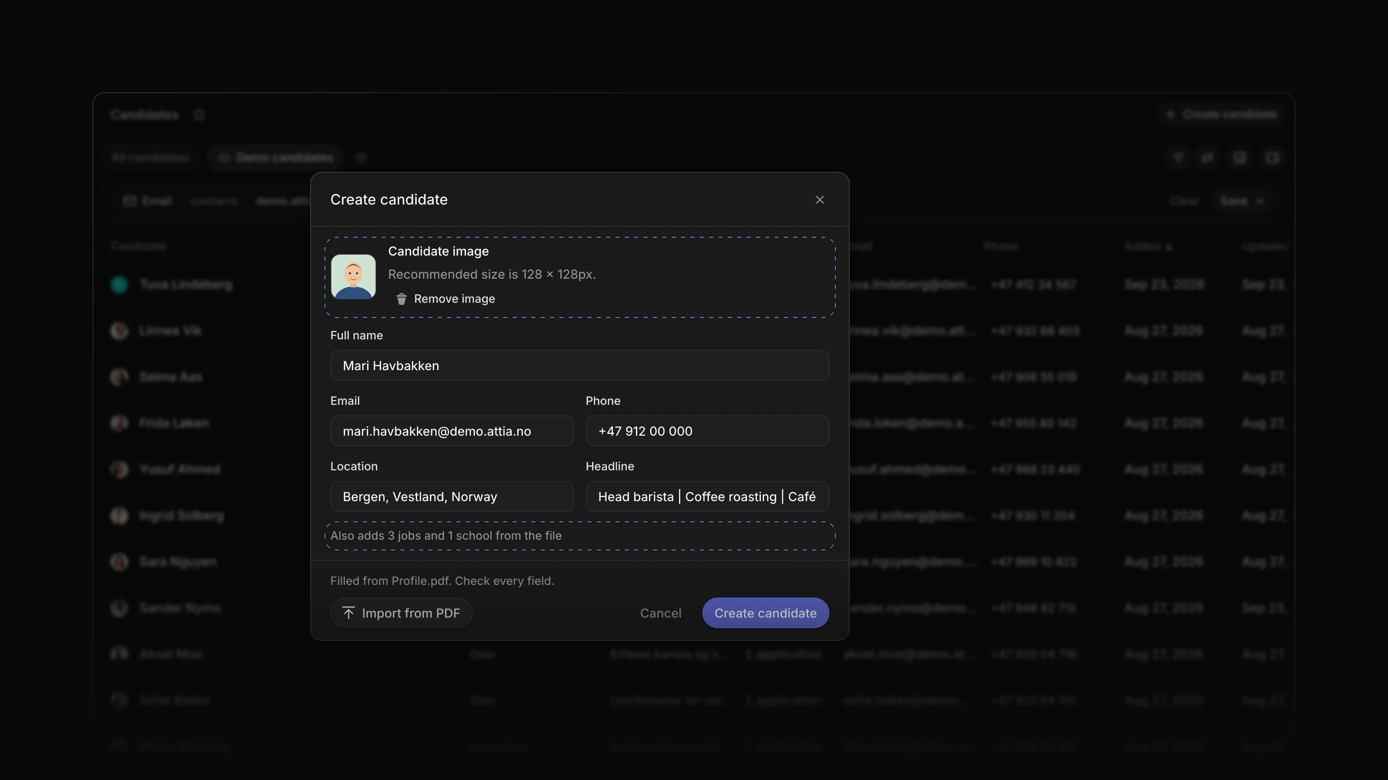Viewport: 1388px width, 780px height.
Task: Edit the Headline input field
Action: (707, 496)
